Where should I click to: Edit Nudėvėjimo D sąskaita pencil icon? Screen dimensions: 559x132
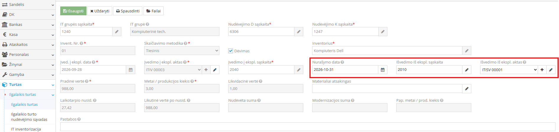(x=299, y=31)
